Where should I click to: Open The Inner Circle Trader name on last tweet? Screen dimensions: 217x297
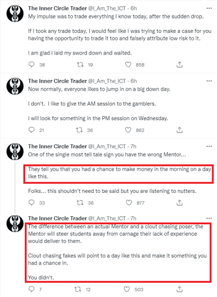(57, 219)
